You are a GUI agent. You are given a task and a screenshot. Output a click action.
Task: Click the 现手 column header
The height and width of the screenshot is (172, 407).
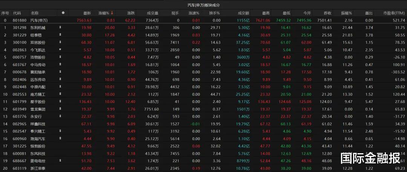[175, 13]
